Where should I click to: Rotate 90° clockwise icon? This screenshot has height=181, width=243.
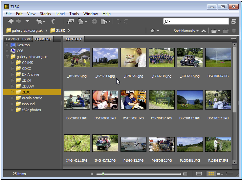tap(126, 21)
